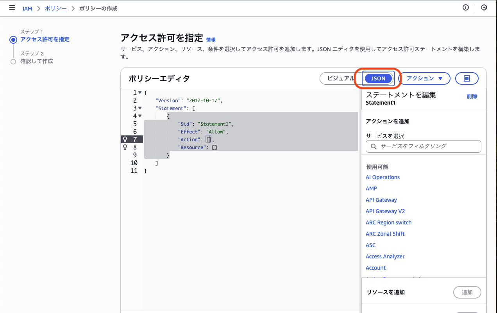Click the search magnifier in the service filter
This screenshot has height=313, width=497.
[x=373, y=146]
